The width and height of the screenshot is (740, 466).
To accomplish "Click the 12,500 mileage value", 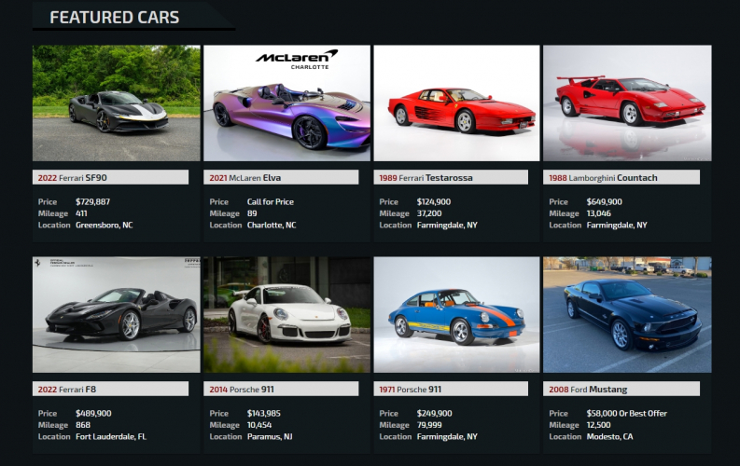I will pos(598,425).
